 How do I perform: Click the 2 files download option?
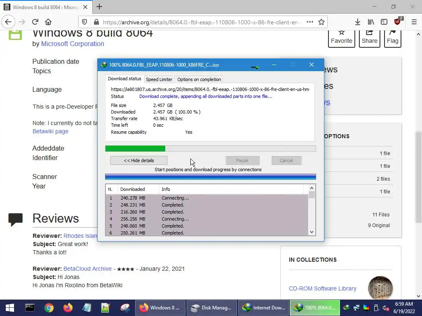[x=383, y=179]
